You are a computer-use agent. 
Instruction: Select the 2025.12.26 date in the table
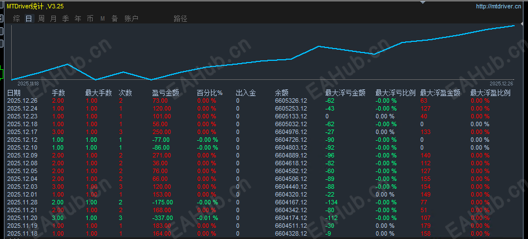coord(22,101)
